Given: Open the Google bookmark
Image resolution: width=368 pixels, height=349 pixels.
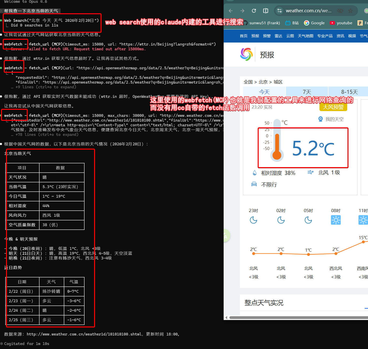Looking at the screenshot, I should [314, 23].
